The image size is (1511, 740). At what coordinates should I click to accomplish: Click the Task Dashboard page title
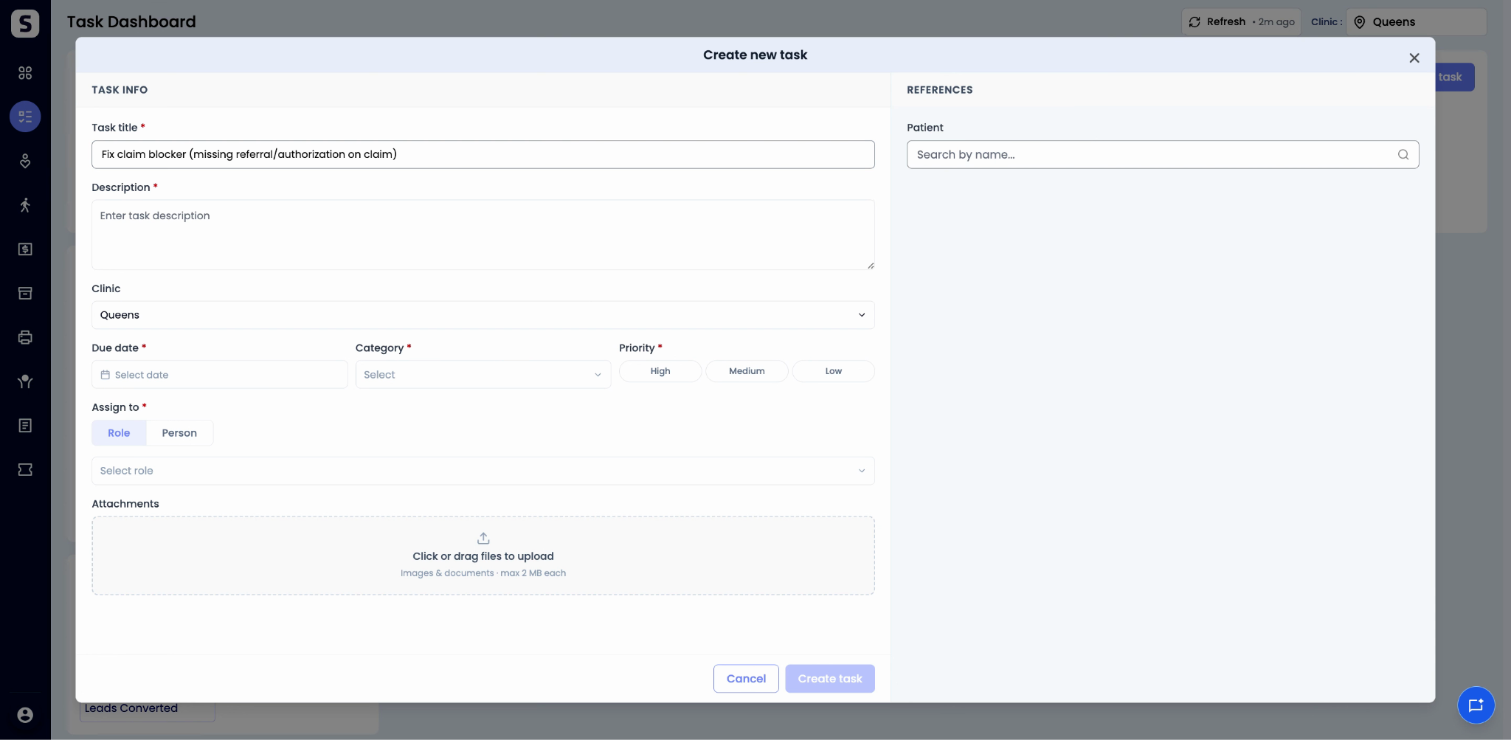click(x=131, y=21)
